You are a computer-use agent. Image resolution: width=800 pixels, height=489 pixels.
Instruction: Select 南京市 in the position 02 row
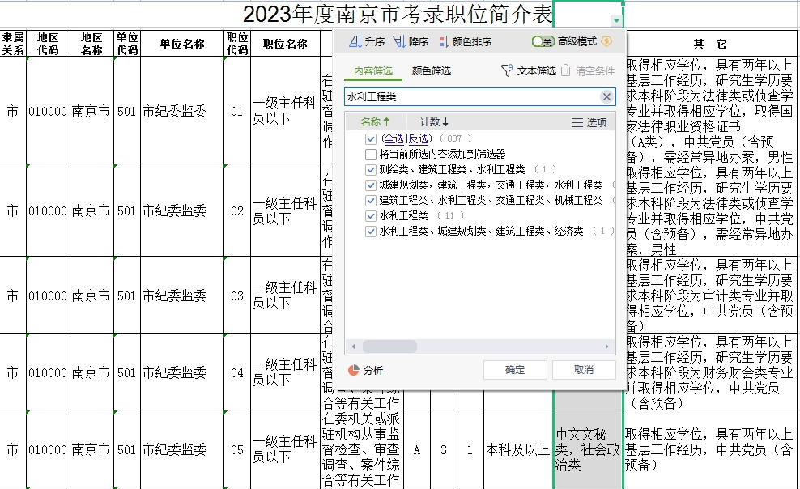[x=91, y=210]
